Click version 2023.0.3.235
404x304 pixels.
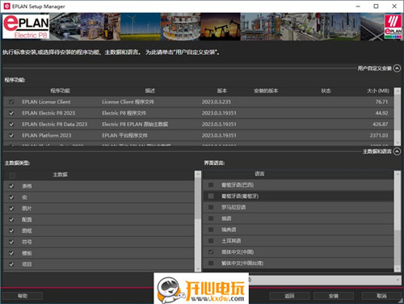pos(217,102)
